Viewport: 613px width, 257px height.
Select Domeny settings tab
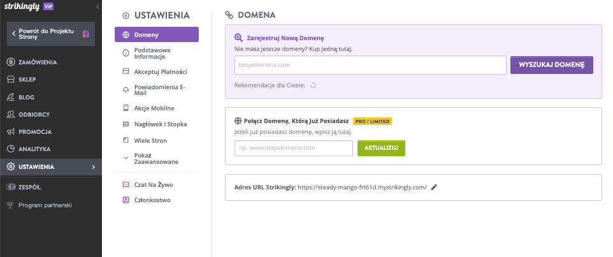157,34
